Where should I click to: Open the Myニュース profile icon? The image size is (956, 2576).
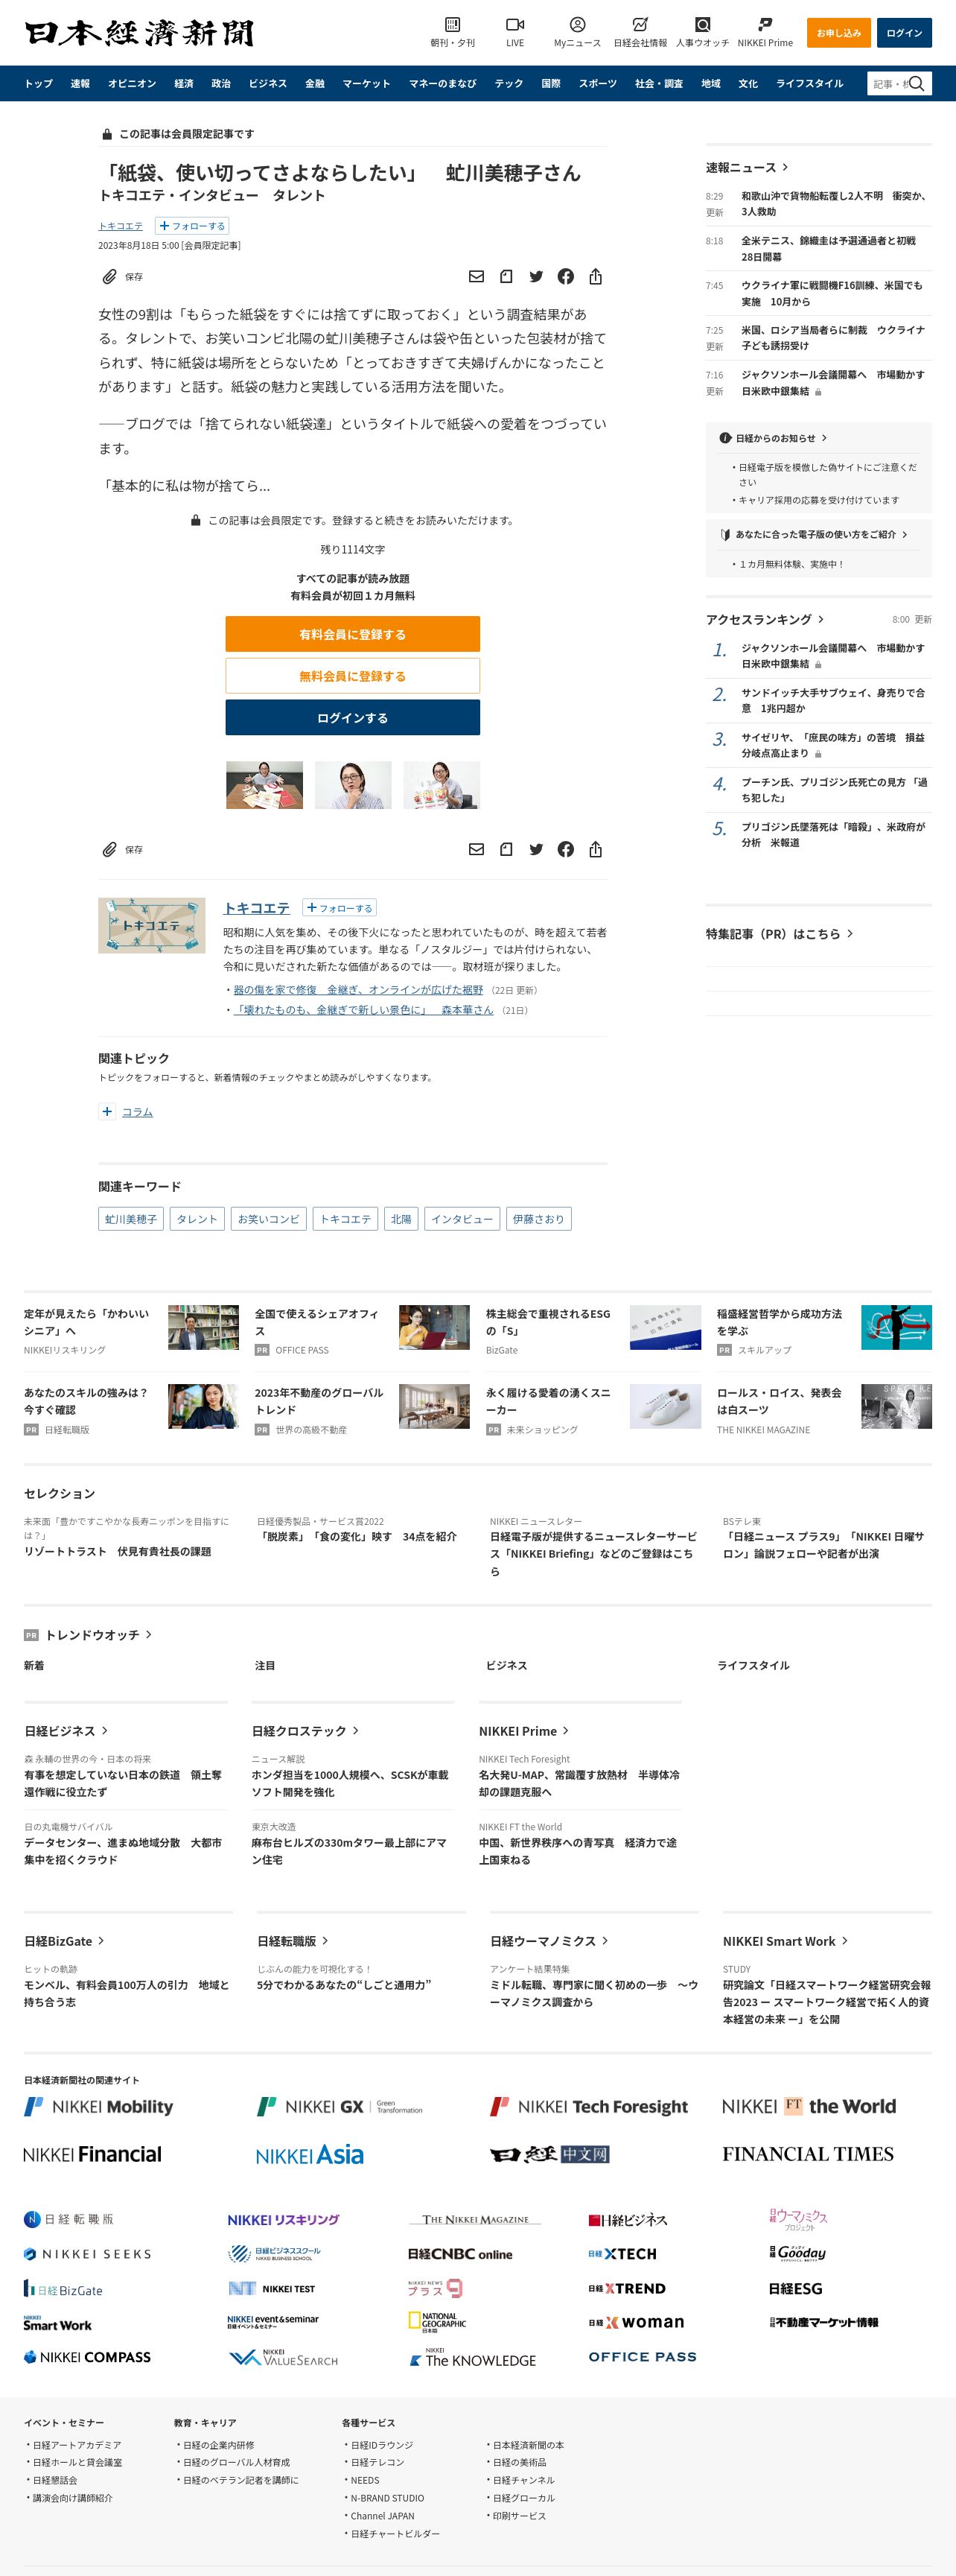577,24
